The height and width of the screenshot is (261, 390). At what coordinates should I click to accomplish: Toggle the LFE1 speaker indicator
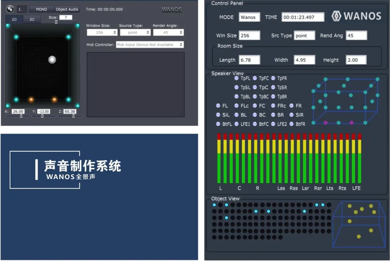pos(237,124)
